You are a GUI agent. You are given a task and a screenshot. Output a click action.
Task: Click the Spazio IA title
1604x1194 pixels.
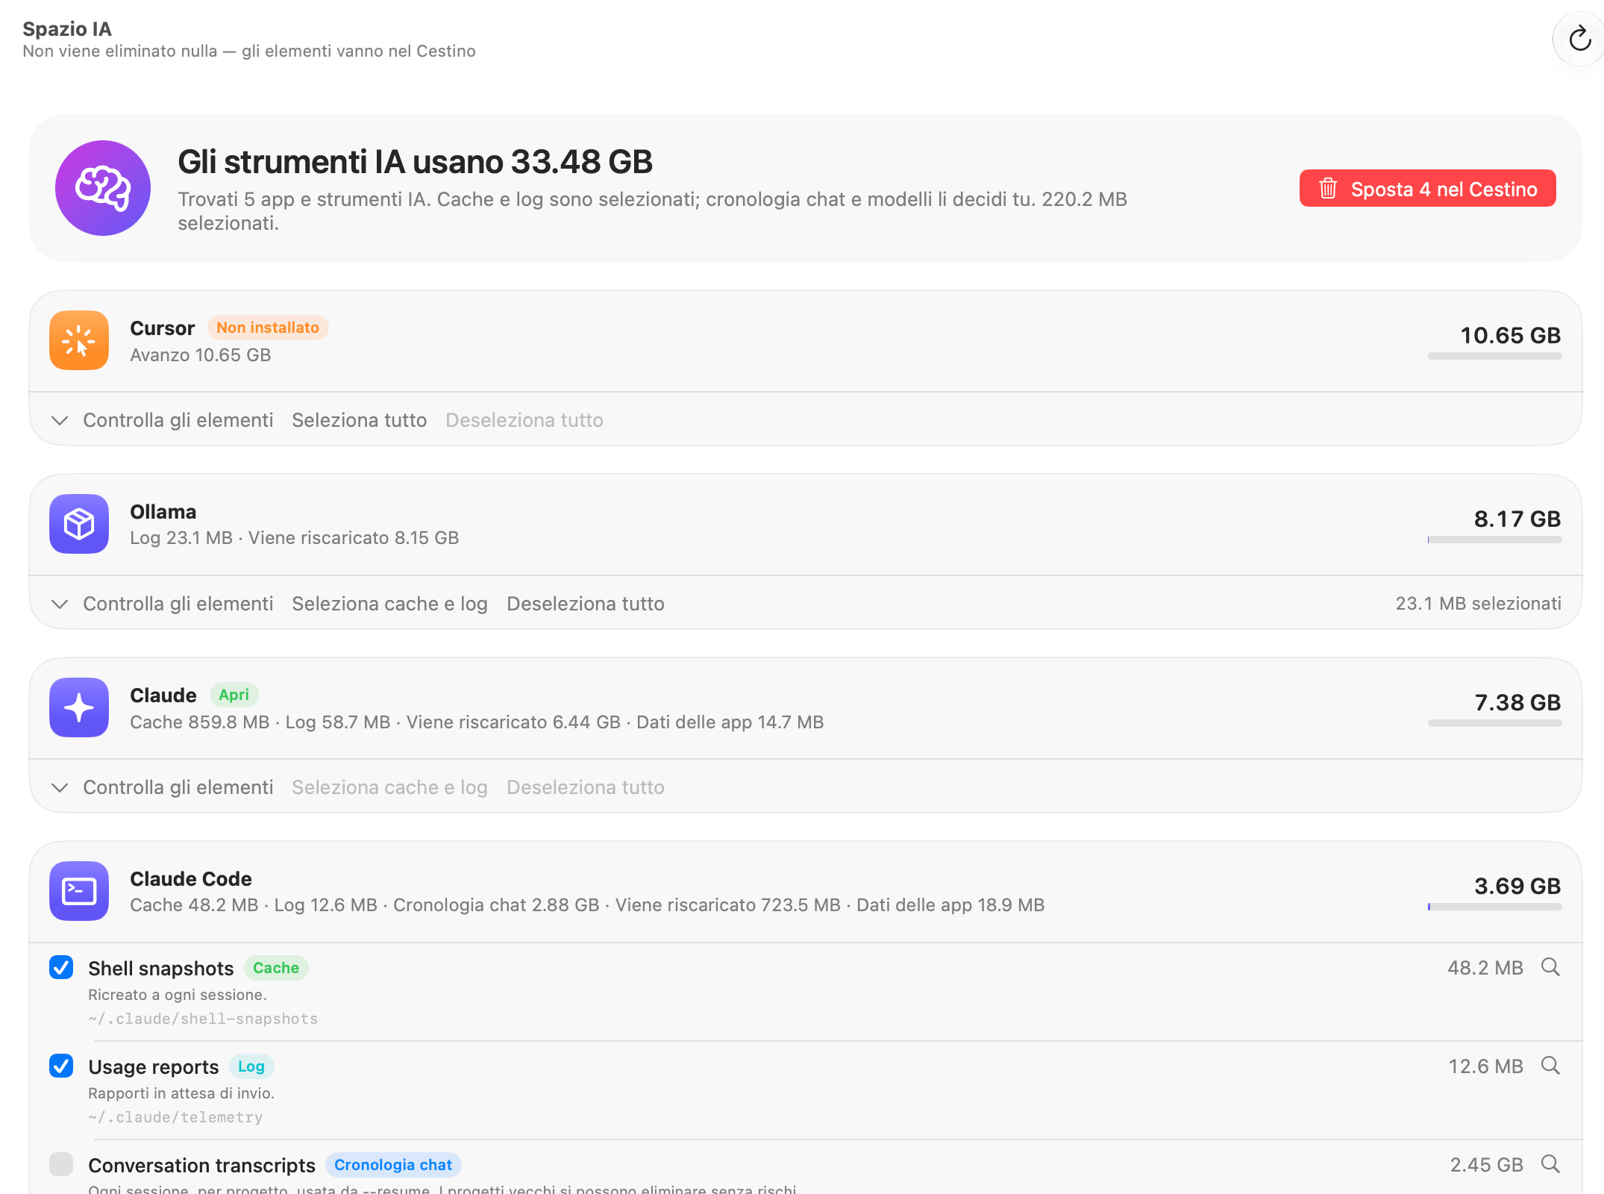click(67, 29)
